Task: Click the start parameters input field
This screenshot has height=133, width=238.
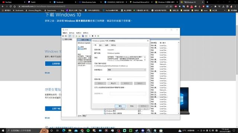Action: click(x=128, y=93)
